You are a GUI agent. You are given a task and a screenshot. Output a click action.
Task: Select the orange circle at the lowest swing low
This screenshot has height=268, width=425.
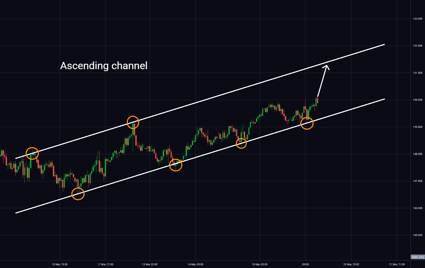(78, 193)
